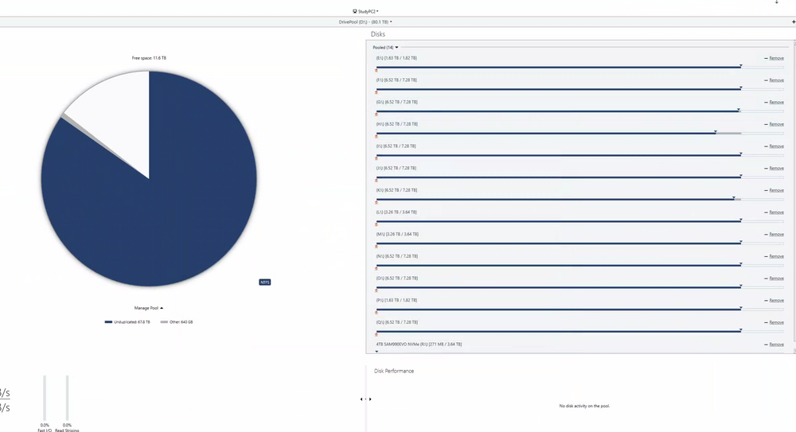The width and height of the screenshot is (796, 432).
Task: Click the "Free space: 11.6 TB" label
Action: [x=149, y=58]
